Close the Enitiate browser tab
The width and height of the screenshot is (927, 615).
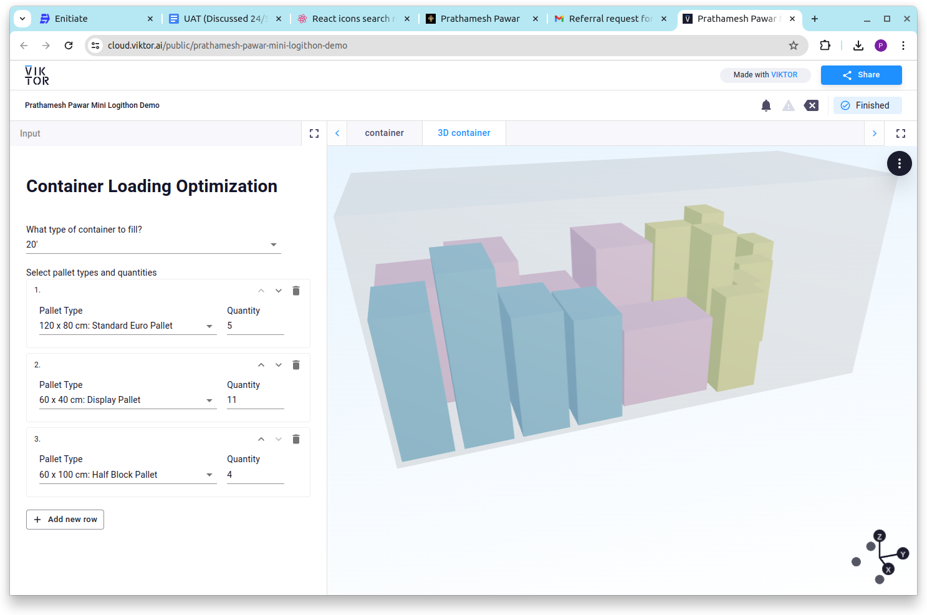150,19
